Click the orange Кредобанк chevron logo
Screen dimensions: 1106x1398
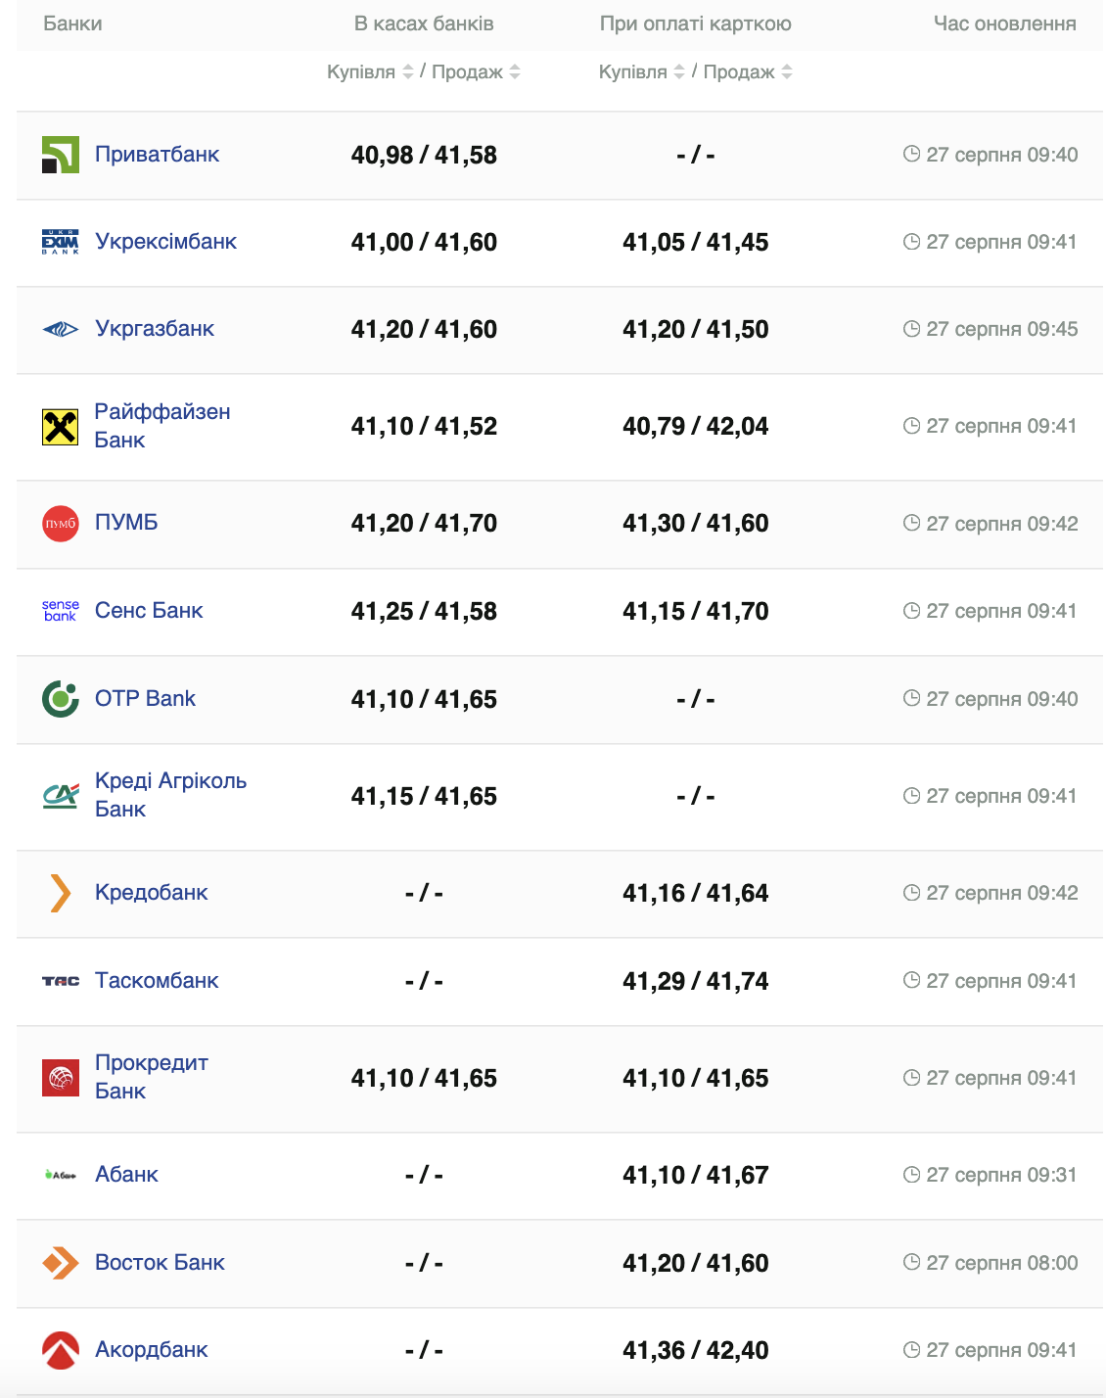(x=61, y=893)
